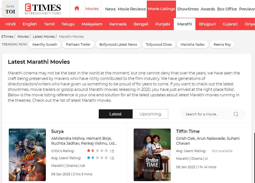Click '06 Jan 2023 | 2 hrs 3 mins'
The image size is (255, 183).
tap(72, 174)
